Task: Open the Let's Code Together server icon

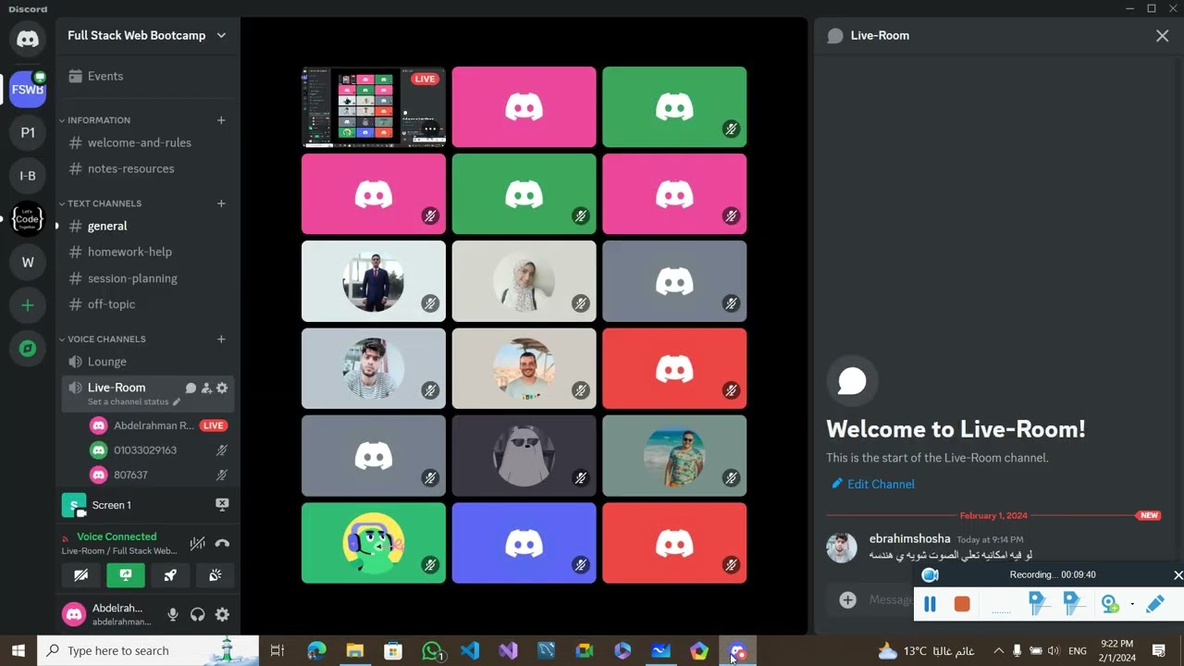Action: coord(28,219)
